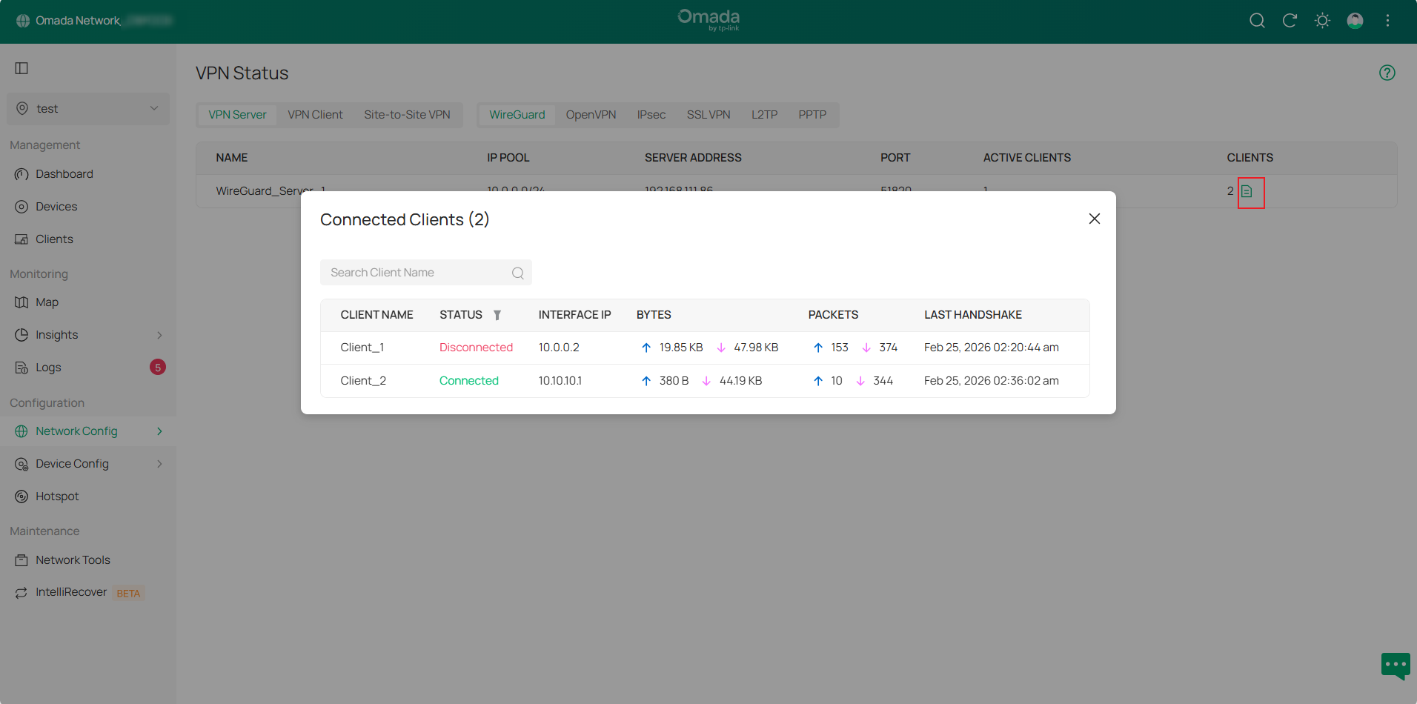Select the Dashboard sidebar icon
The image size is (1417, 704).
(21, 173)
